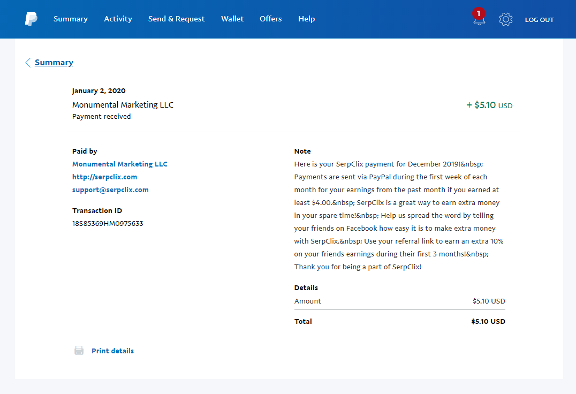576x394 pixels.
Task: Click the + $5.10 USD amount header
Action: point(489,105)
